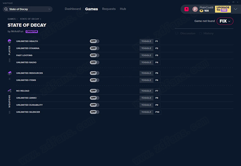Click the F10 hotkey box

pyautogui.click(x=157, y=112)
